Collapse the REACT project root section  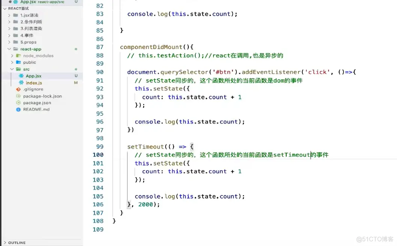5,9
